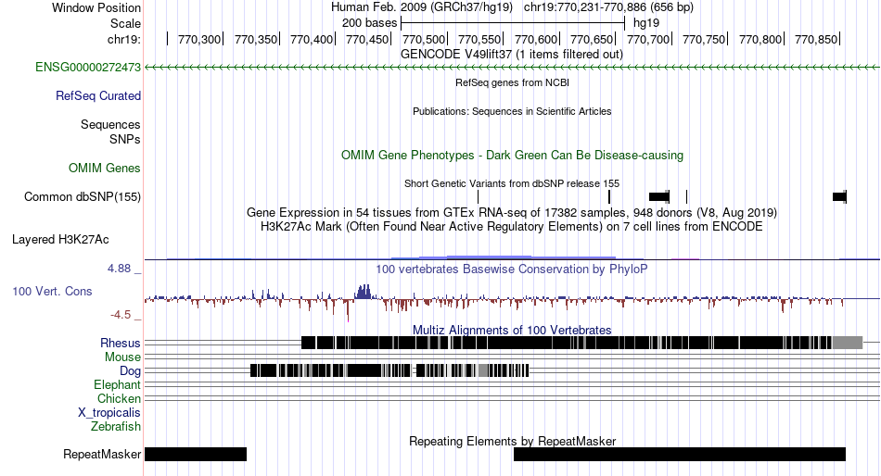Viewport: 881px width, 476px height.
Task: Select the OMIM Genes track label
Action: click(x=105, y=168)
